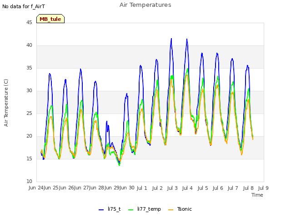Click the green li77_temp legend swatch
291x218 pixels.
(x=131, y=210)
